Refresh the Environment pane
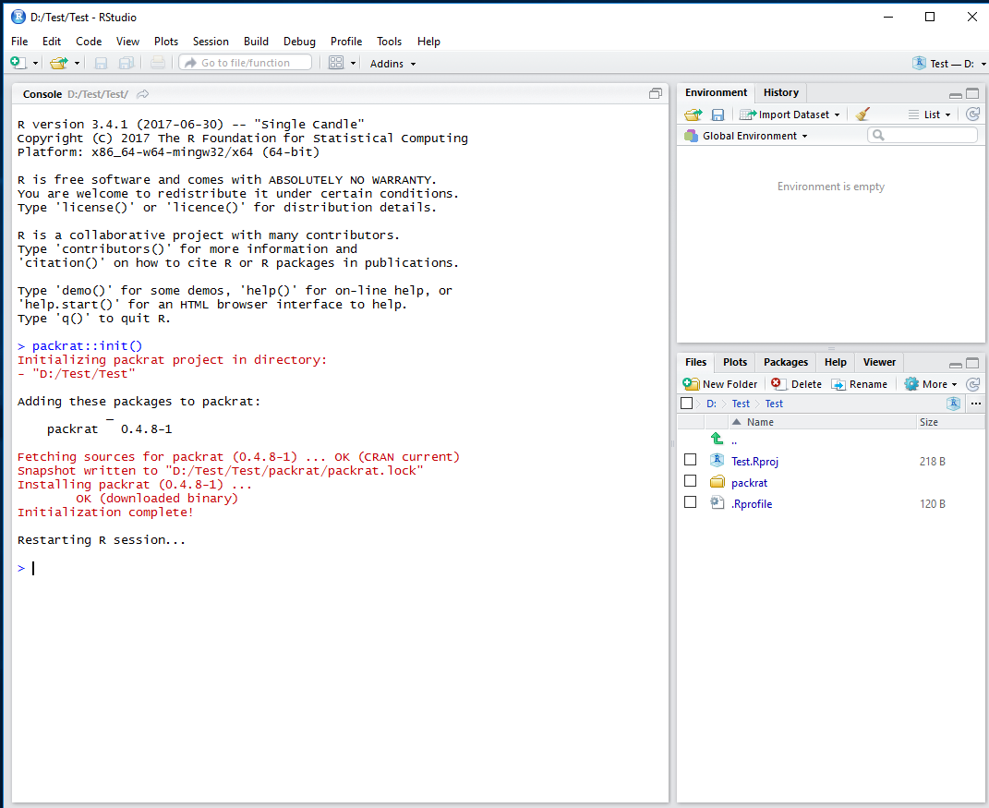The height and width of the screenshot is (808, 989). click(x=973, y=115)
